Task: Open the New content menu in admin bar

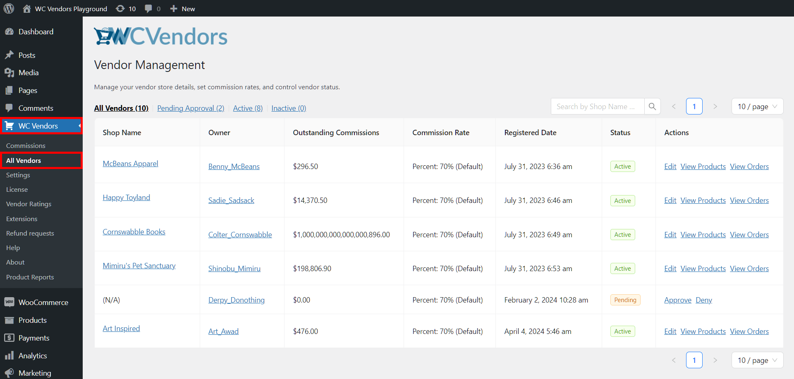Action: (x=183, y=9)
